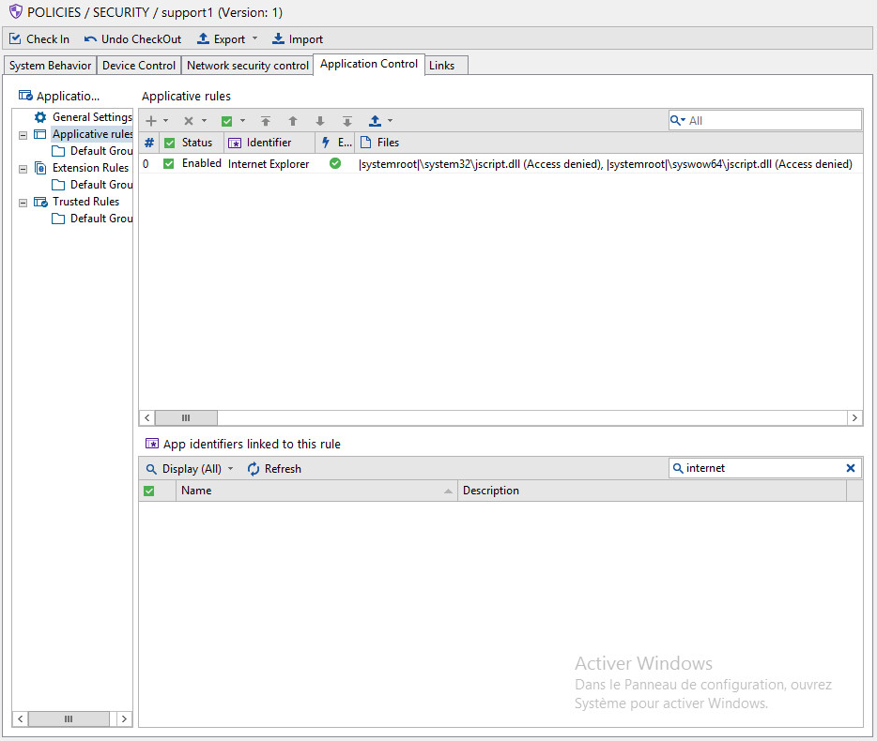Toggle Enabled checkbox for Internet Explorer rule
Viewport: 877px width, 741px height.
[x=168, y=164]
